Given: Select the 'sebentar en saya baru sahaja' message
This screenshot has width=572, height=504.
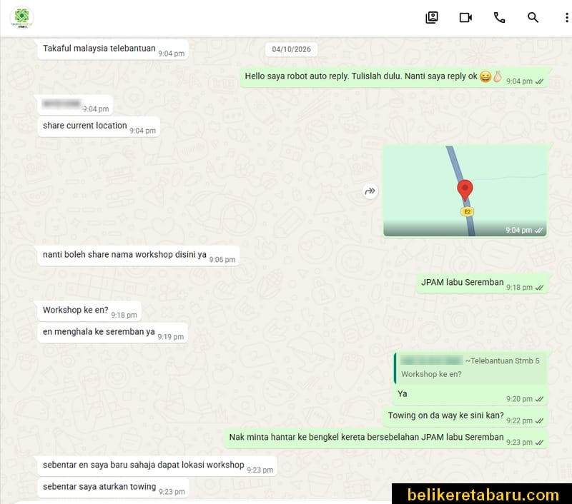Looking at the screenshot, I should tap(157, 466).
